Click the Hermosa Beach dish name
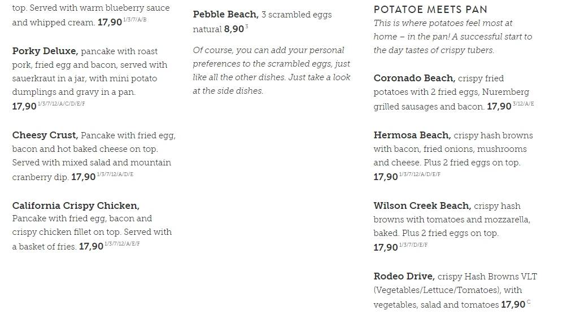The image size is (567, 328). click(412, 135)
